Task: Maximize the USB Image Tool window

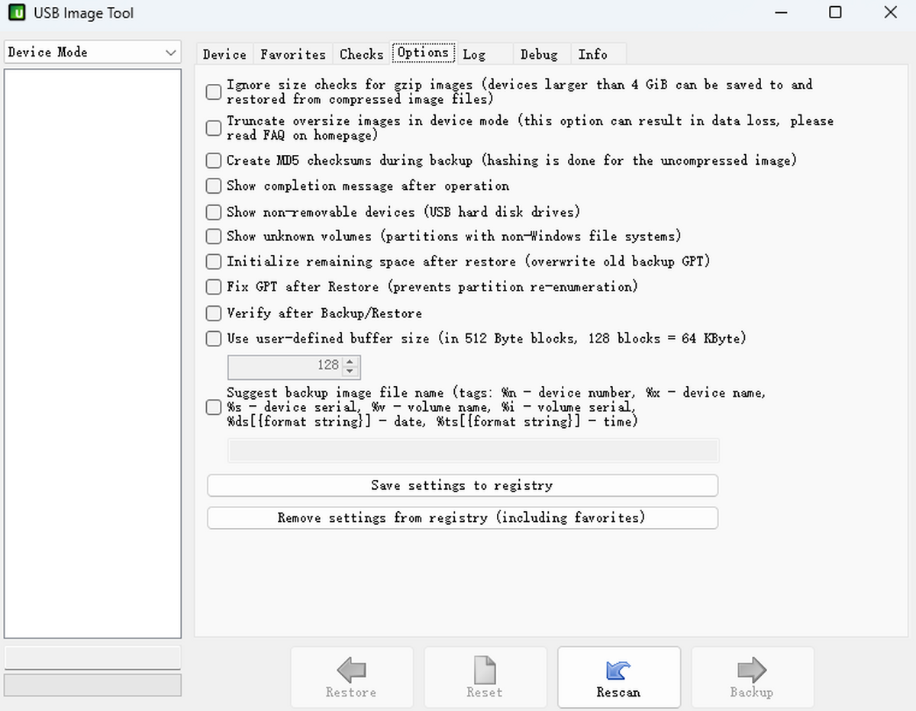Action: [835, 12]
